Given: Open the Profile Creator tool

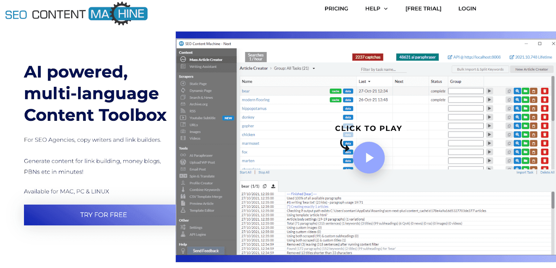Looking at the screenshot, I should click(x=201, y=183).
